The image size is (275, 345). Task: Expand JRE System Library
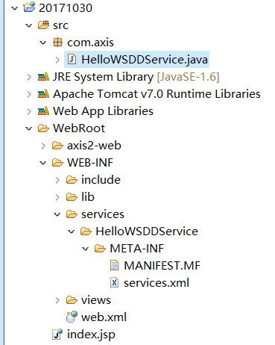click(x=29, y=77)
